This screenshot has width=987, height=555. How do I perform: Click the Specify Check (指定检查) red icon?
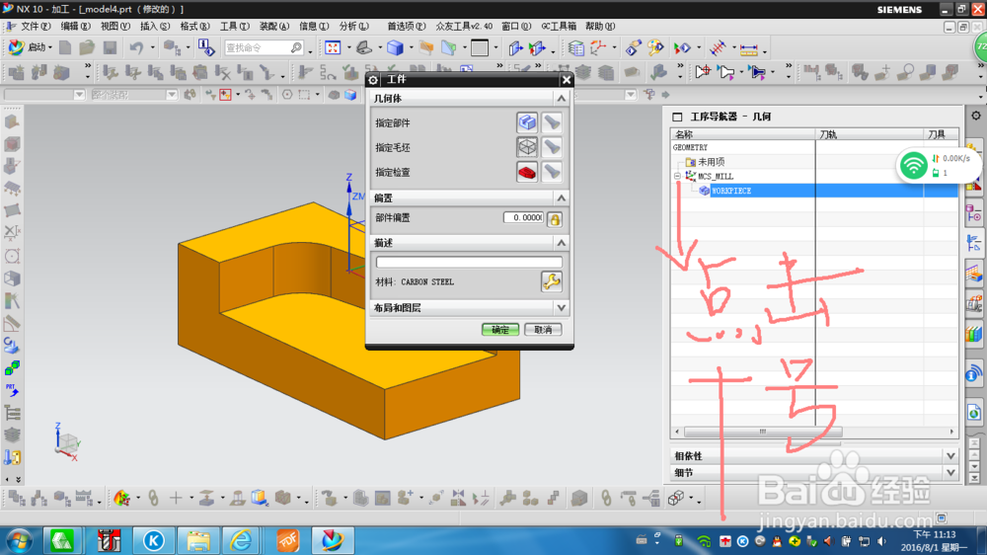[527, 172]
